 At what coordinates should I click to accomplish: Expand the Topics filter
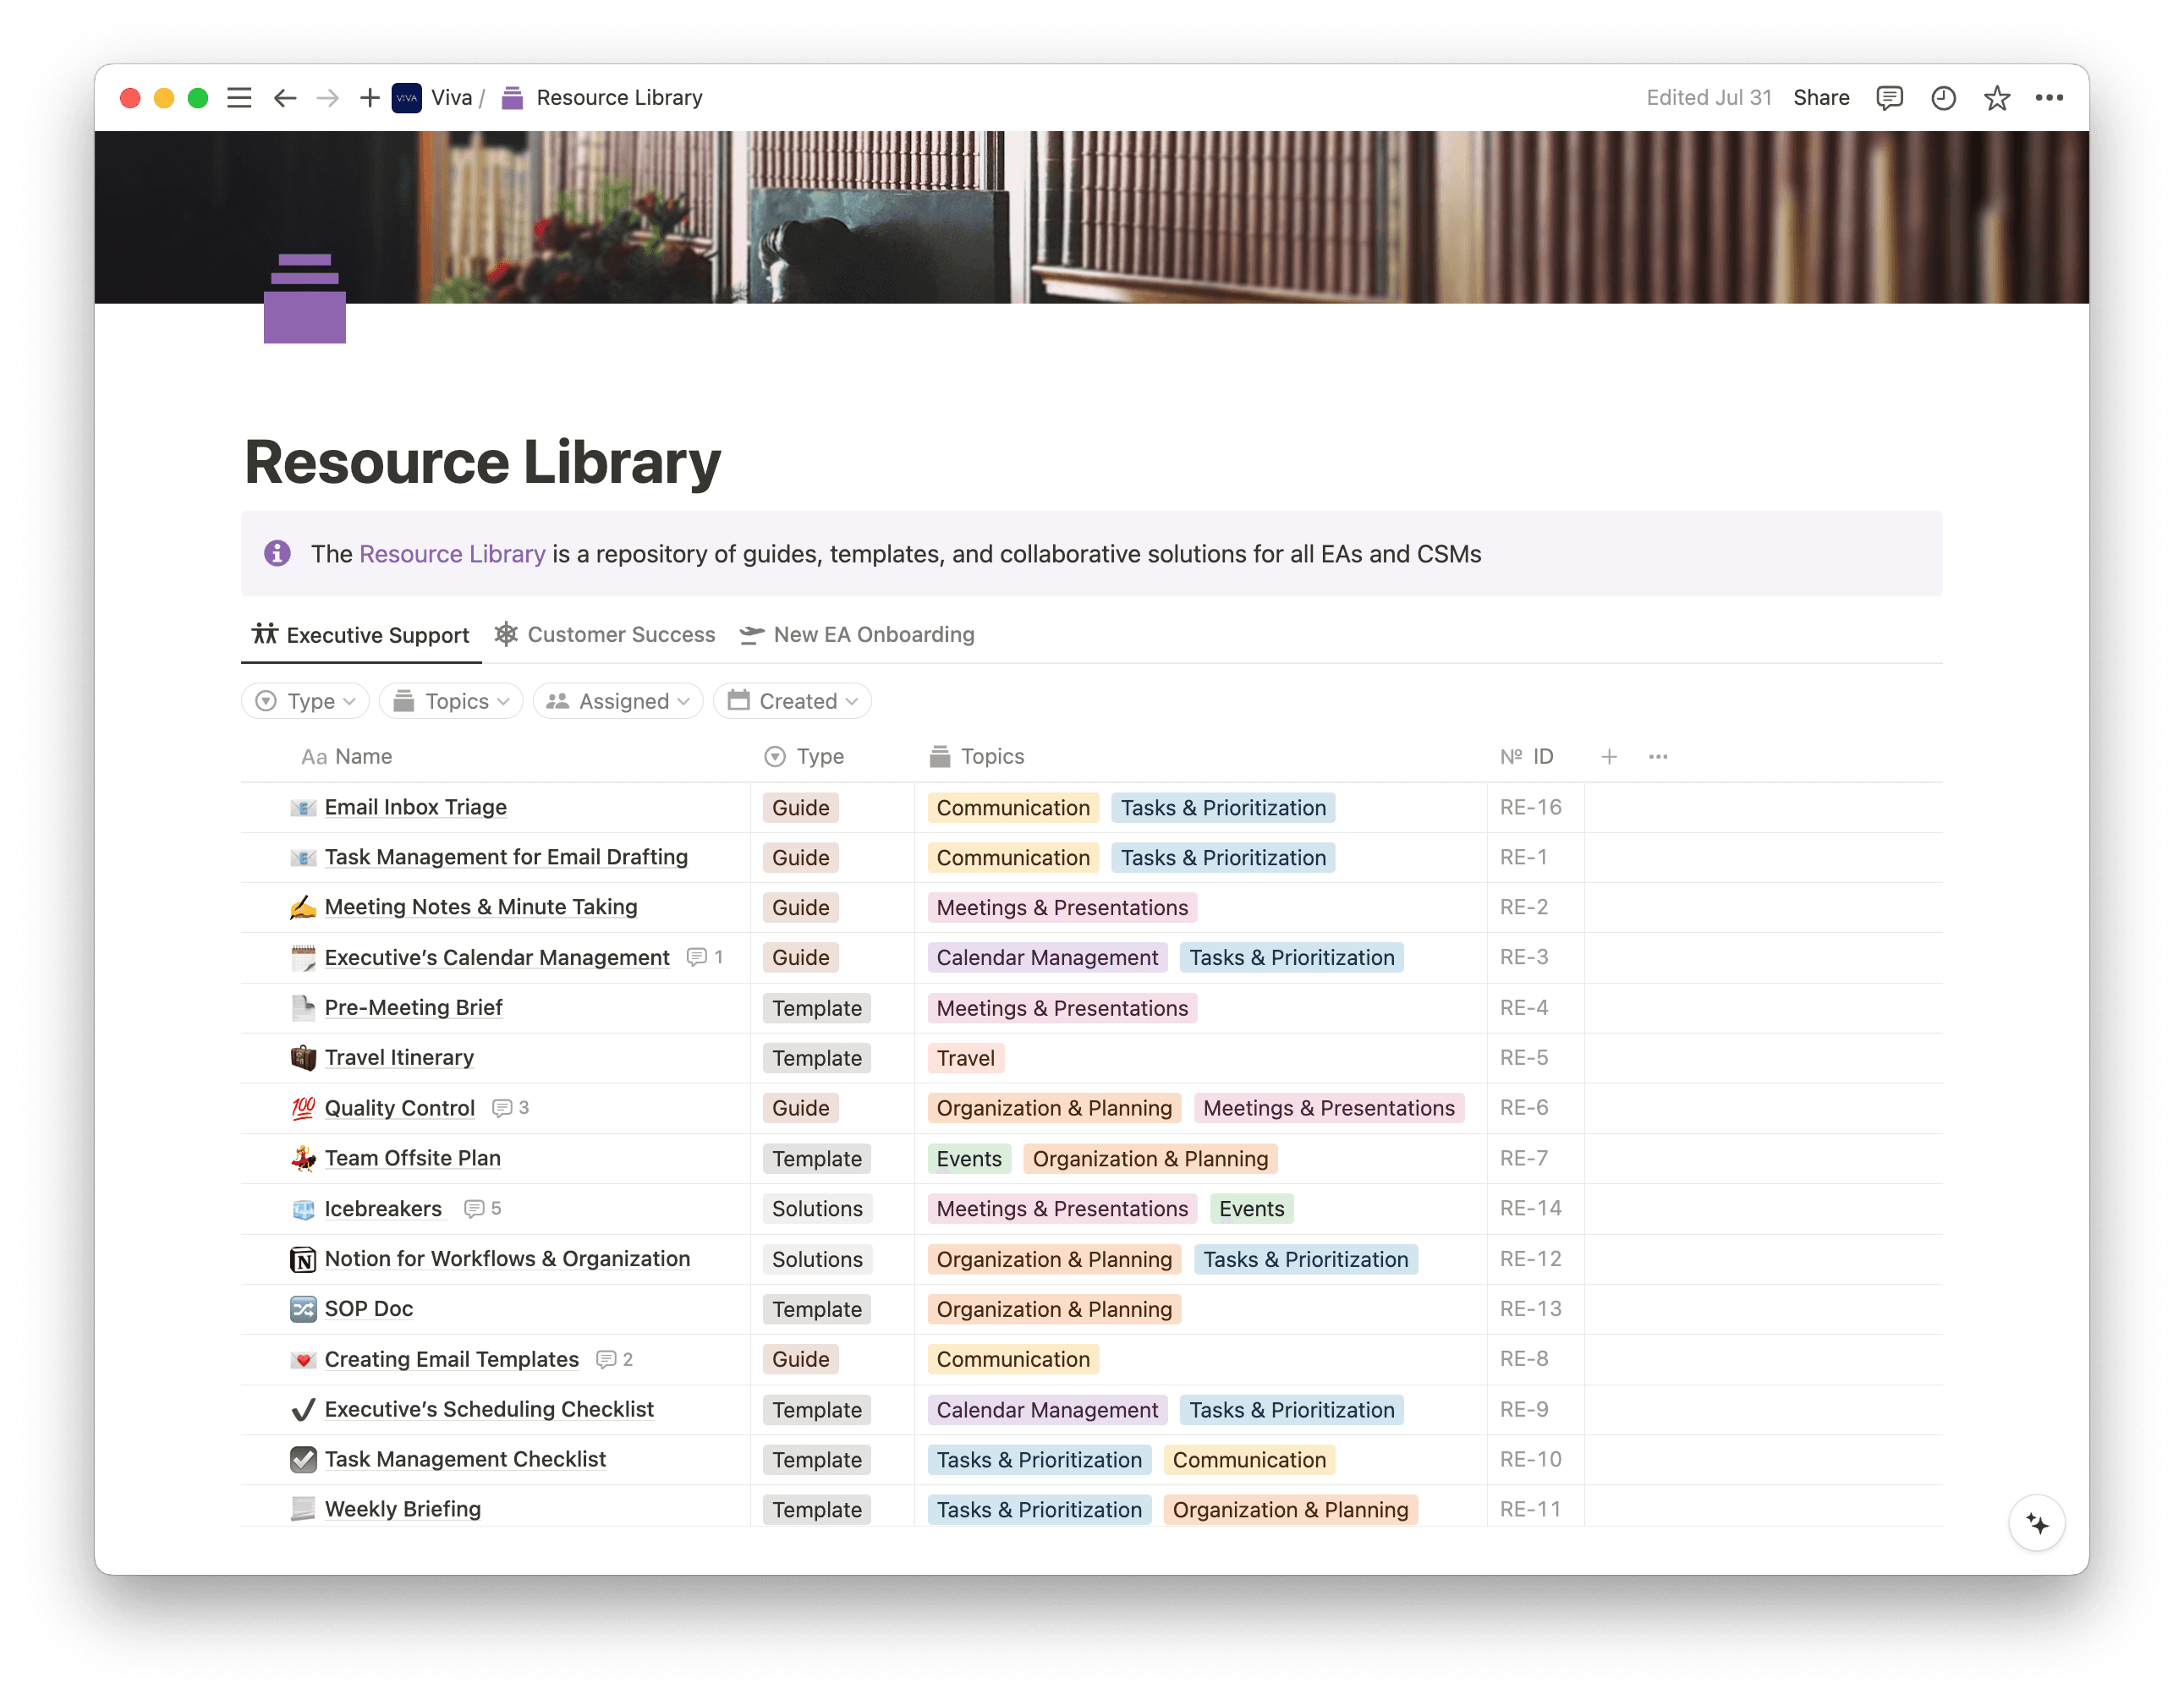[451, 701]
